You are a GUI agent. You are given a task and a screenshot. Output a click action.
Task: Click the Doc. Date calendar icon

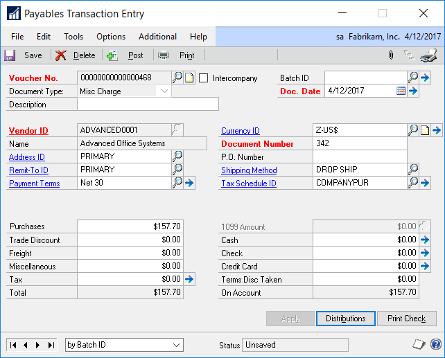point(401,91)
